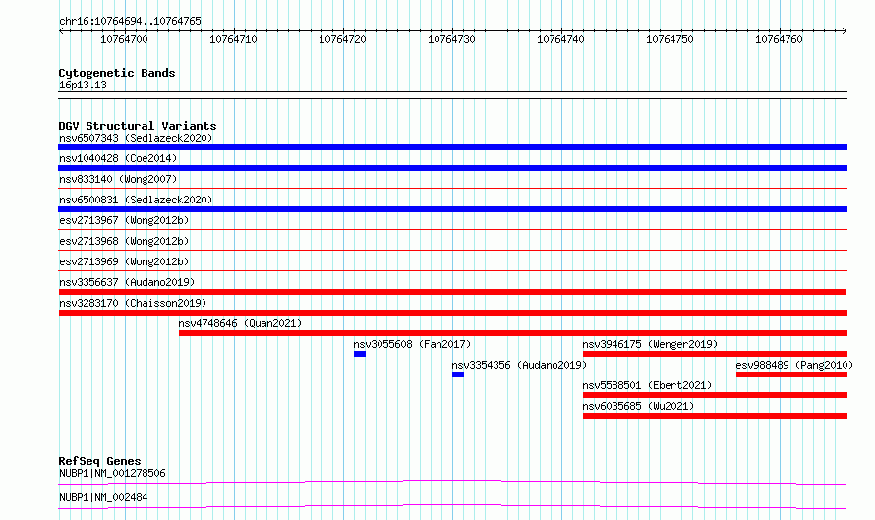Open esv988489 (Pang2010) variant label
Viewport: 875px width, 520px height.
[794, 365]
